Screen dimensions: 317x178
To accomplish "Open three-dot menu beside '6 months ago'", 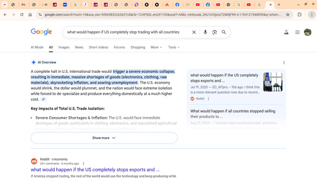I will click(x=83, y=164).
